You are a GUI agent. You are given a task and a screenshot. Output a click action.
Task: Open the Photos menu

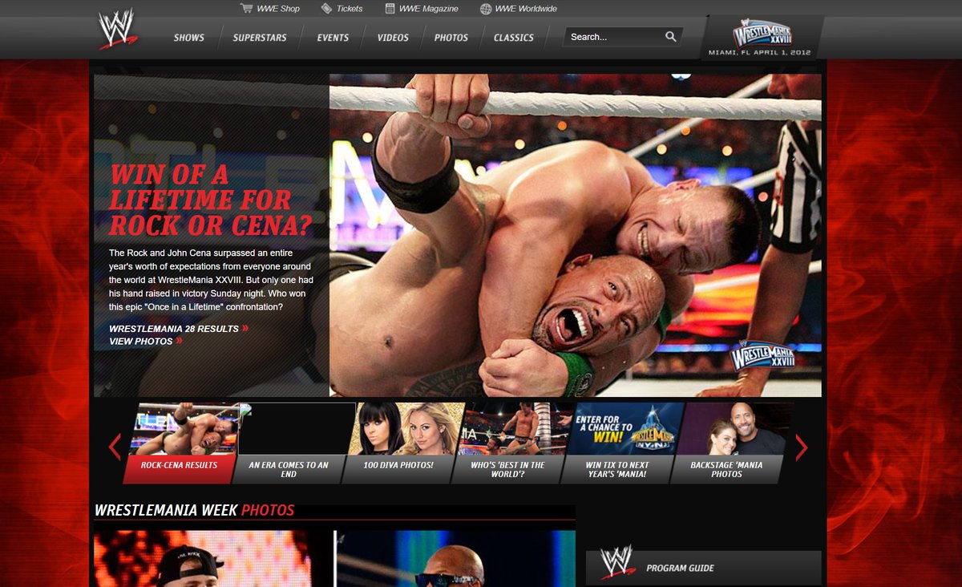point(451,38)
